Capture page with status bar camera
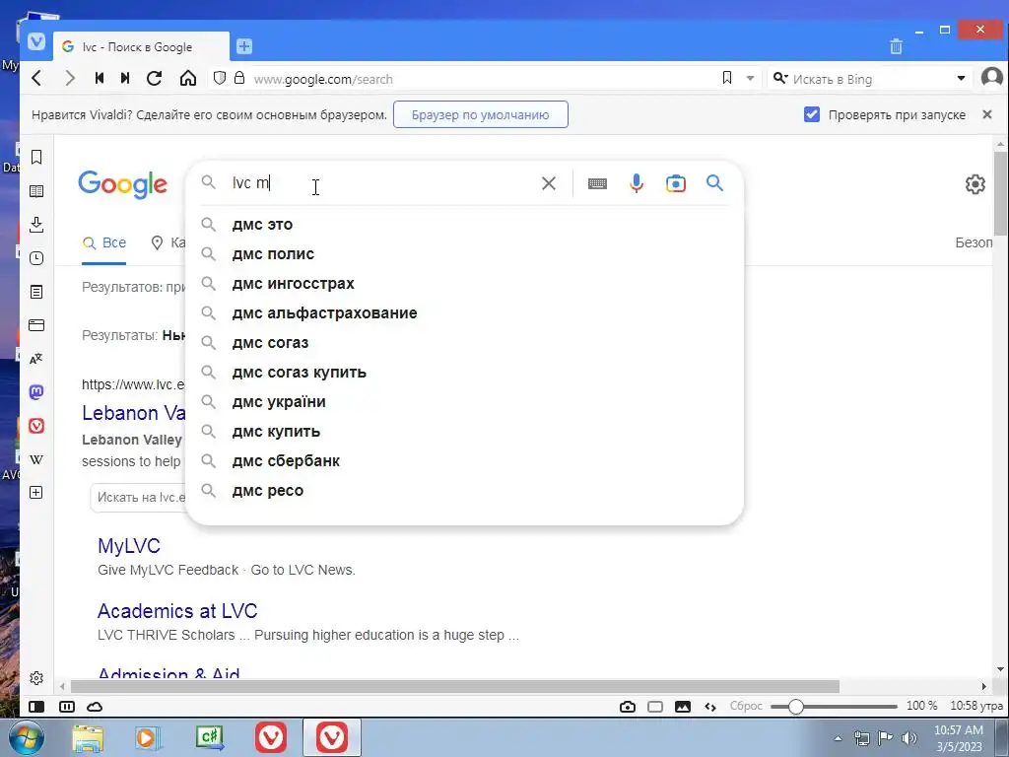This screenshot has width=1009, height=757. tap(628, 707)
